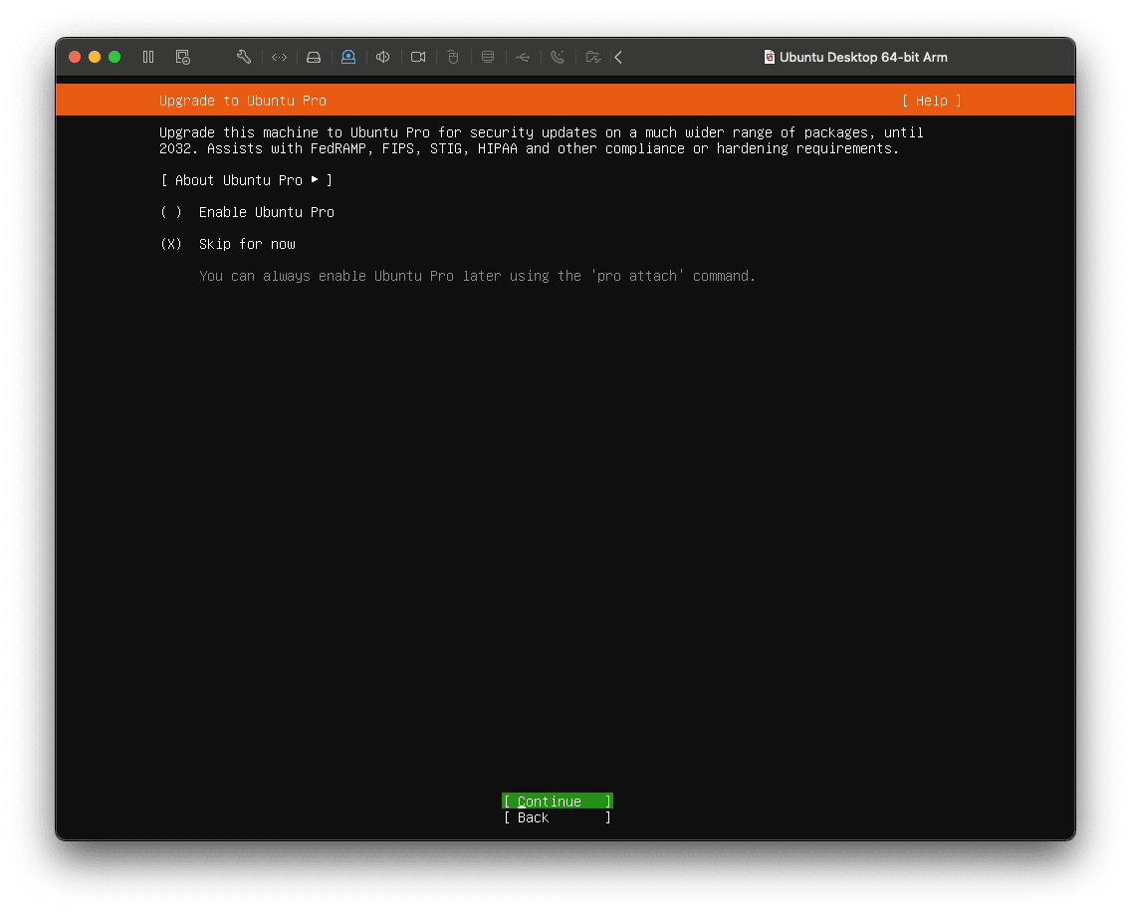Screen dimensions: 1131x914
Task: Close the VM window with red button
Action: [x=75, y=57]
